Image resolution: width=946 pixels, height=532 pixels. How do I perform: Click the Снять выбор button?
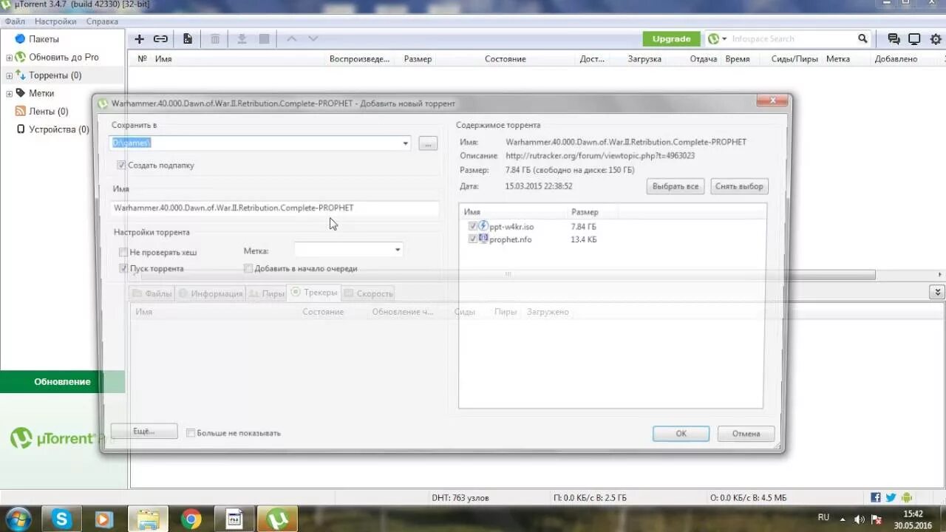coord(740,186)
